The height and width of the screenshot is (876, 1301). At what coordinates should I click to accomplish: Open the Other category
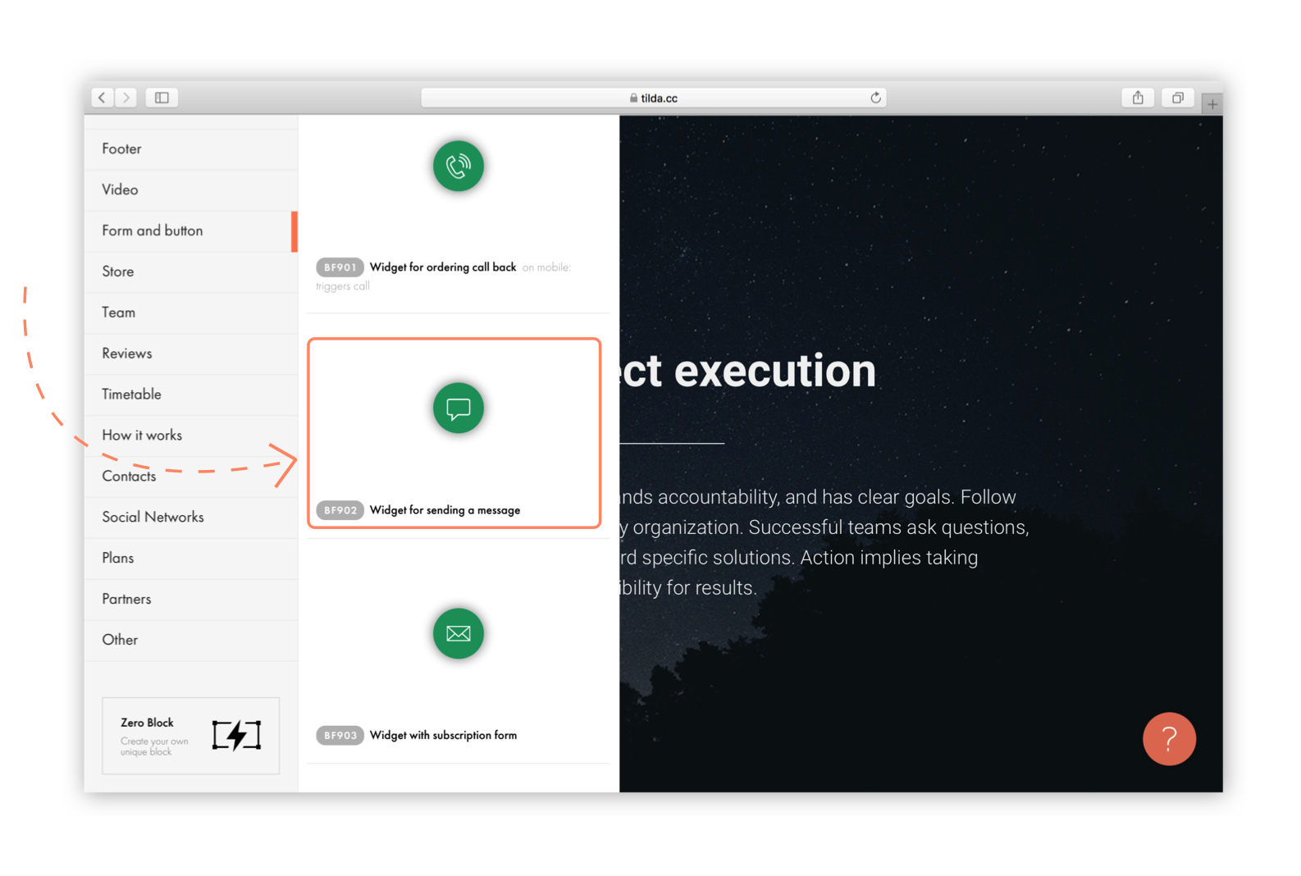tap(190, 641)
